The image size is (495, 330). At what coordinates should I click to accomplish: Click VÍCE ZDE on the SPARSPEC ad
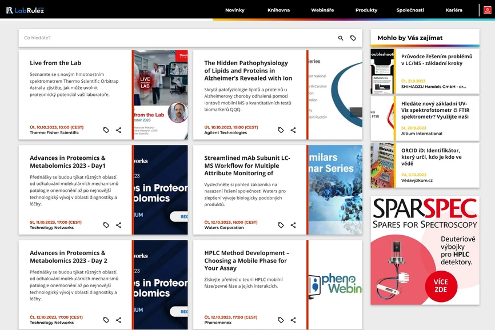(x=441, y=286)
